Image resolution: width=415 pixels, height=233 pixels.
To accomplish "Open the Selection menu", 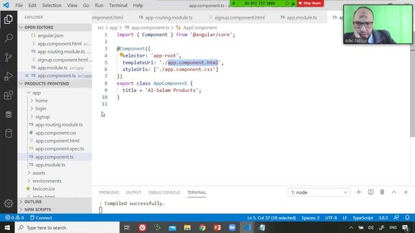I will (x=52, y=5).
